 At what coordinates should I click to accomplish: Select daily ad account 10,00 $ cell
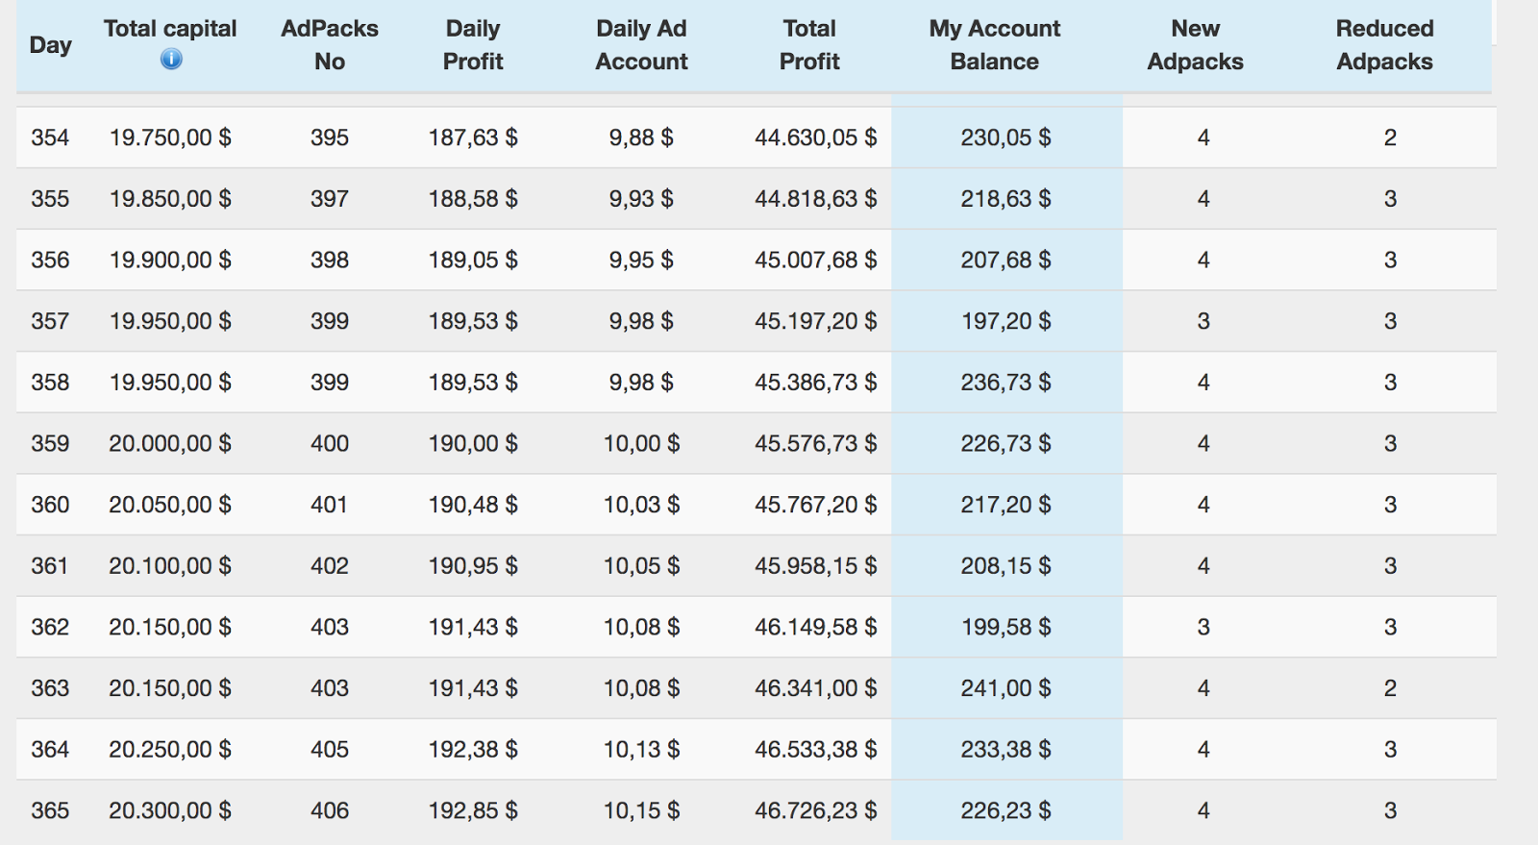(641, 443)
